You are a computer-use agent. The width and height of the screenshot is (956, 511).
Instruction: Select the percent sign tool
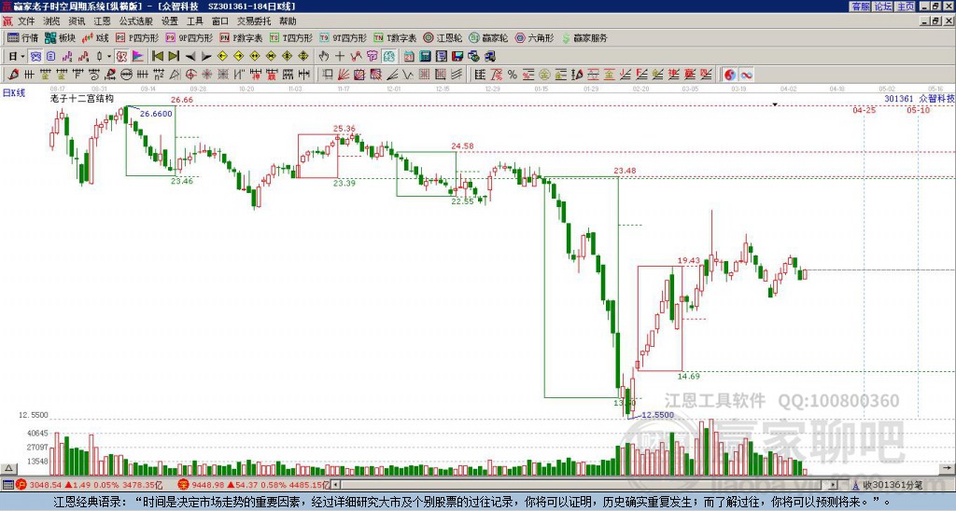[x=513, y=75]
